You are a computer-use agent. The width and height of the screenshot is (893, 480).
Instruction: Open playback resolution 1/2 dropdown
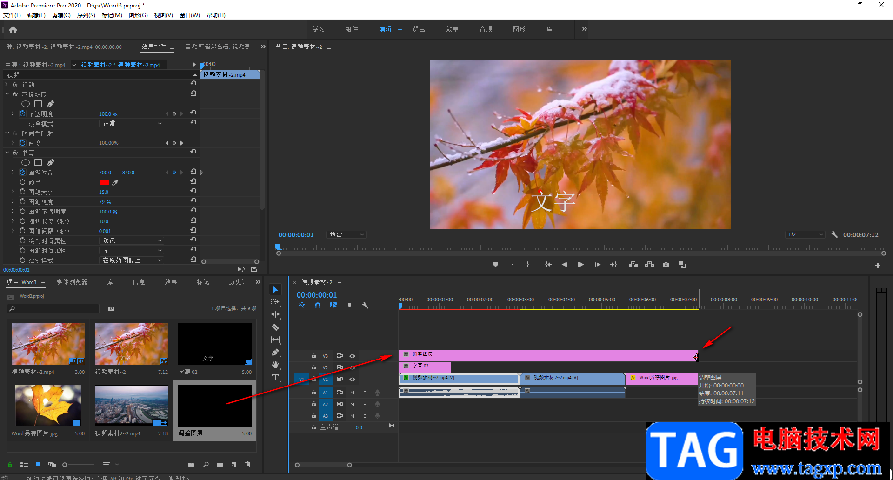[805, 235]
